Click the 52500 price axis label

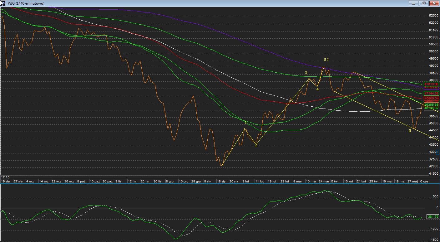coord(433,15)
